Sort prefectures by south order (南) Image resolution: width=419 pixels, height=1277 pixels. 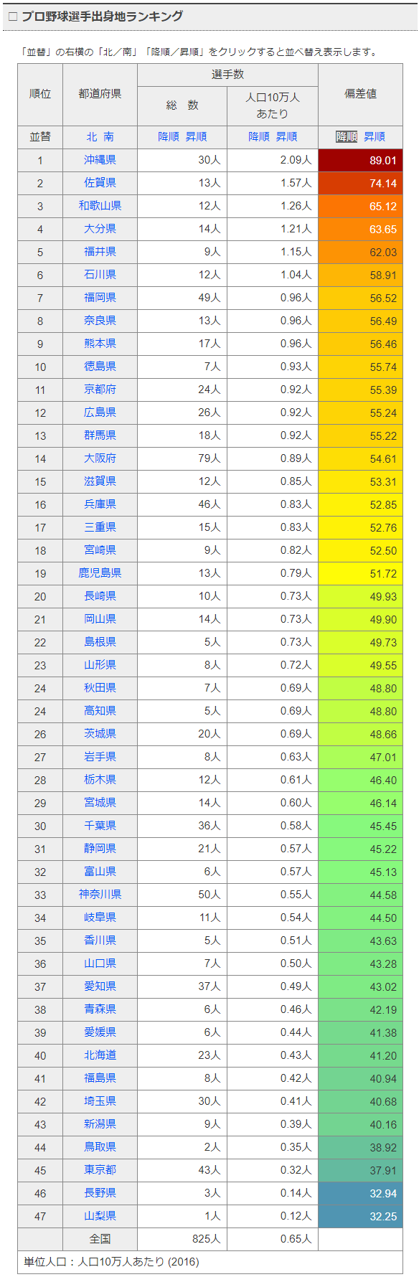tap(108, 137)
